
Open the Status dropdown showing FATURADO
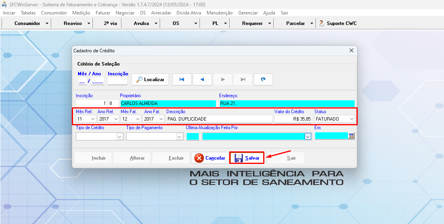352,119
